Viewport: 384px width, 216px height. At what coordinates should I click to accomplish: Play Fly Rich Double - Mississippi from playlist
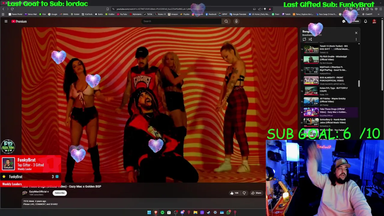pyautogui.click(x=330, y=60)
